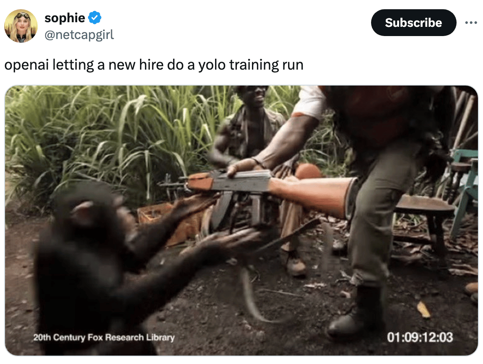Click the 20th Century Fox Research Library watermark
This screenshot has height=364, width=483.
coord(104,338)
